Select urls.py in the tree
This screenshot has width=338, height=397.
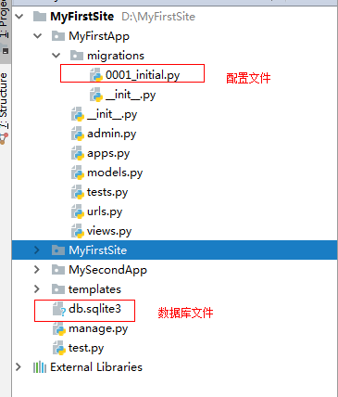click(x=105, y=211)
